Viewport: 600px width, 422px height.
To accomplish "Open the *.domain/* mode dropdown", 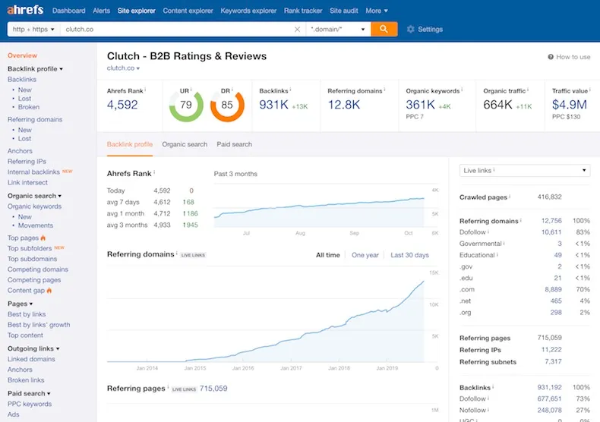I will click(x=338, y=29).
